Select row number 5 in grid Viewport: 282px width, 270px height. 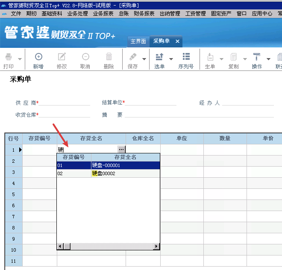(14, 194)
